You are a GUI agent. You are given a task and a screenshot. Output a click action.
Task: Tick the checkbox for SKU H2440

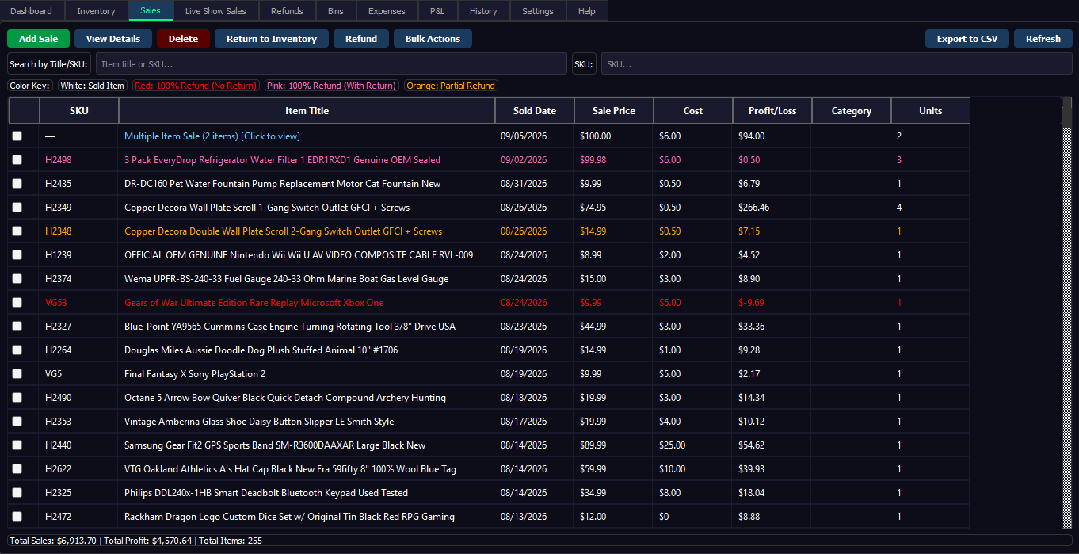(17, 445)
